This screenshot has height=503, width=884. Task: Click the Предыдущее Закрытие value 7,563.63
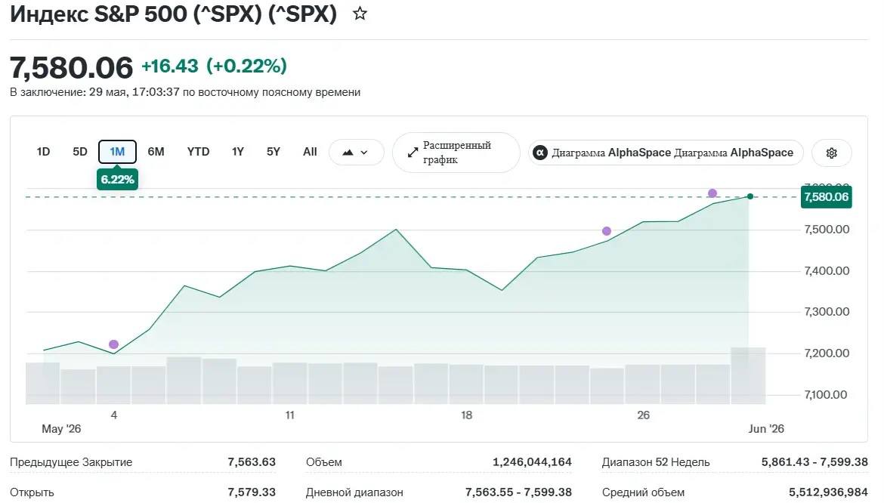(252, 462)
